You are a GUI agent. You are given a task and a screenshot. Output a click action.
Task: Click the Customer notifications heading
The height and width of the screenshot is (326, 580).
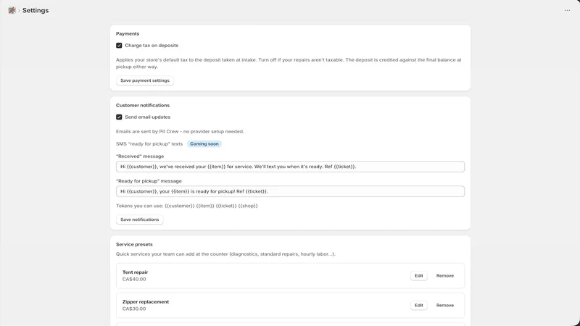coord(143,105)
